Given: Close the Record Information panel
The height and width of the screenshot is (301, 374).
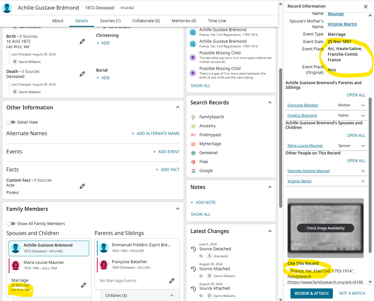Looking at the screenshot, I should [x=366, y=7].
